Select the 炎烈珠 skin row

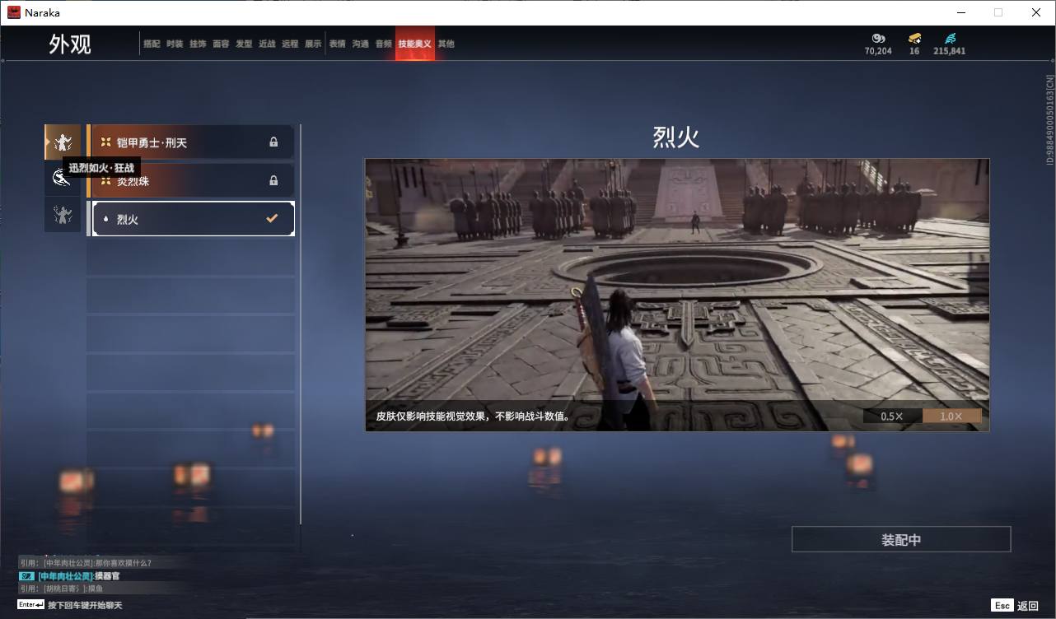[191, 180]
